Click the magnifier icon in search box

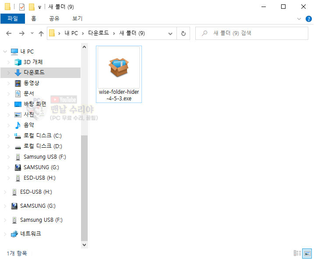[x=204, y=33]
